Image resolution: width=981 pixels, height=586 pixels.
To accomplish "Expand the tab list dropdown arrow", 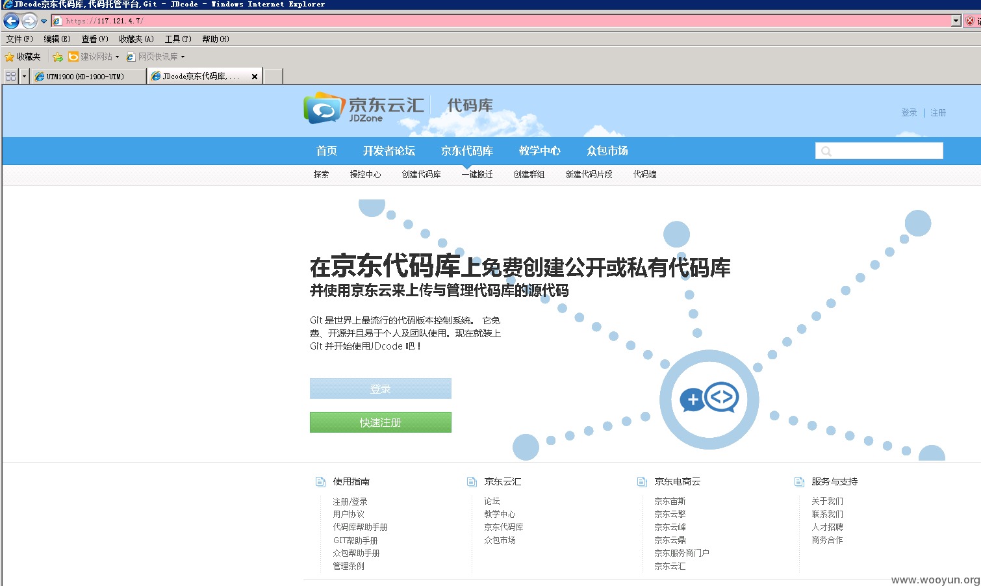I will (24, 76).
